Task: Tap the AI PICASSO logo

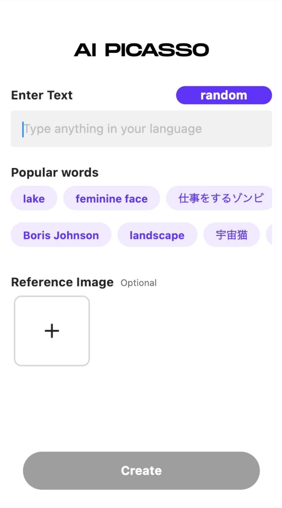Action: (x=141, y=50)
